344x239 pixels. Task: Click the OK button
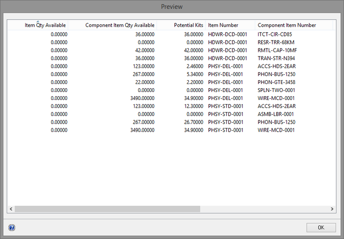pyautogui.click(x=321, y=227)
